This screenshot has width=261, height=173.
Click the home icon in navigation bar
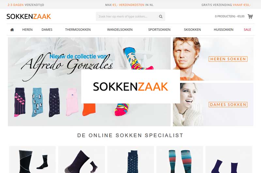[x=12, y=30]
